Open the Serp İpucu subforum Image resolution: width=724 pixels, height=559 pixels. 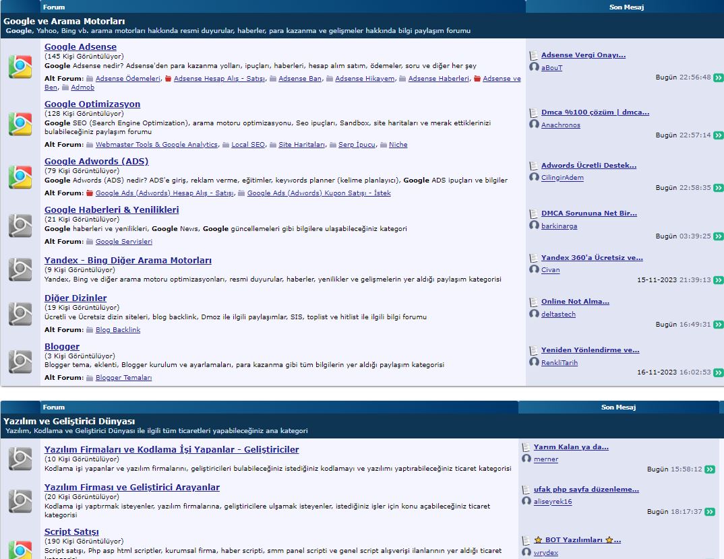(357, 145)
